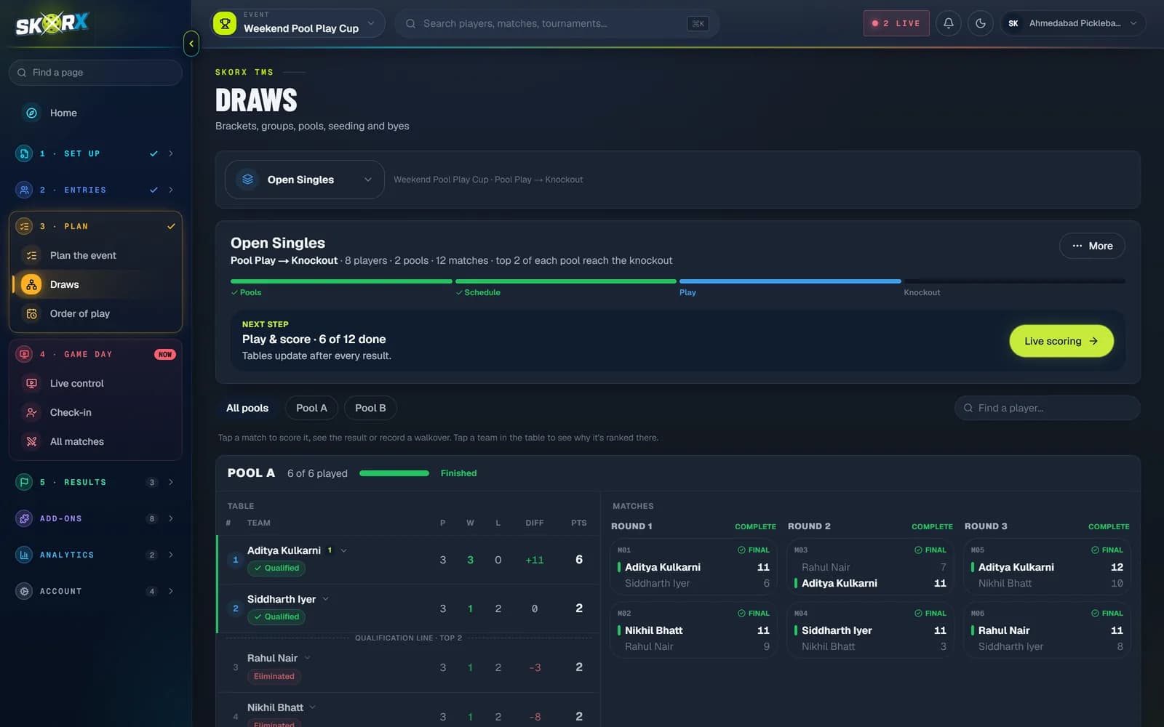
Task: Select the Pool B tab
Action: pyautogui.click(x=370, y=408)
